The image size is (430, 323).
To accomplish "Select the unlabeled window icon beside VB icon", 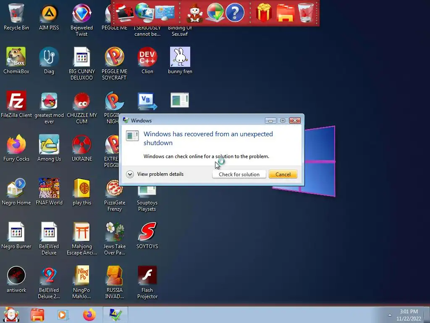I will click(x=180, y=100).
